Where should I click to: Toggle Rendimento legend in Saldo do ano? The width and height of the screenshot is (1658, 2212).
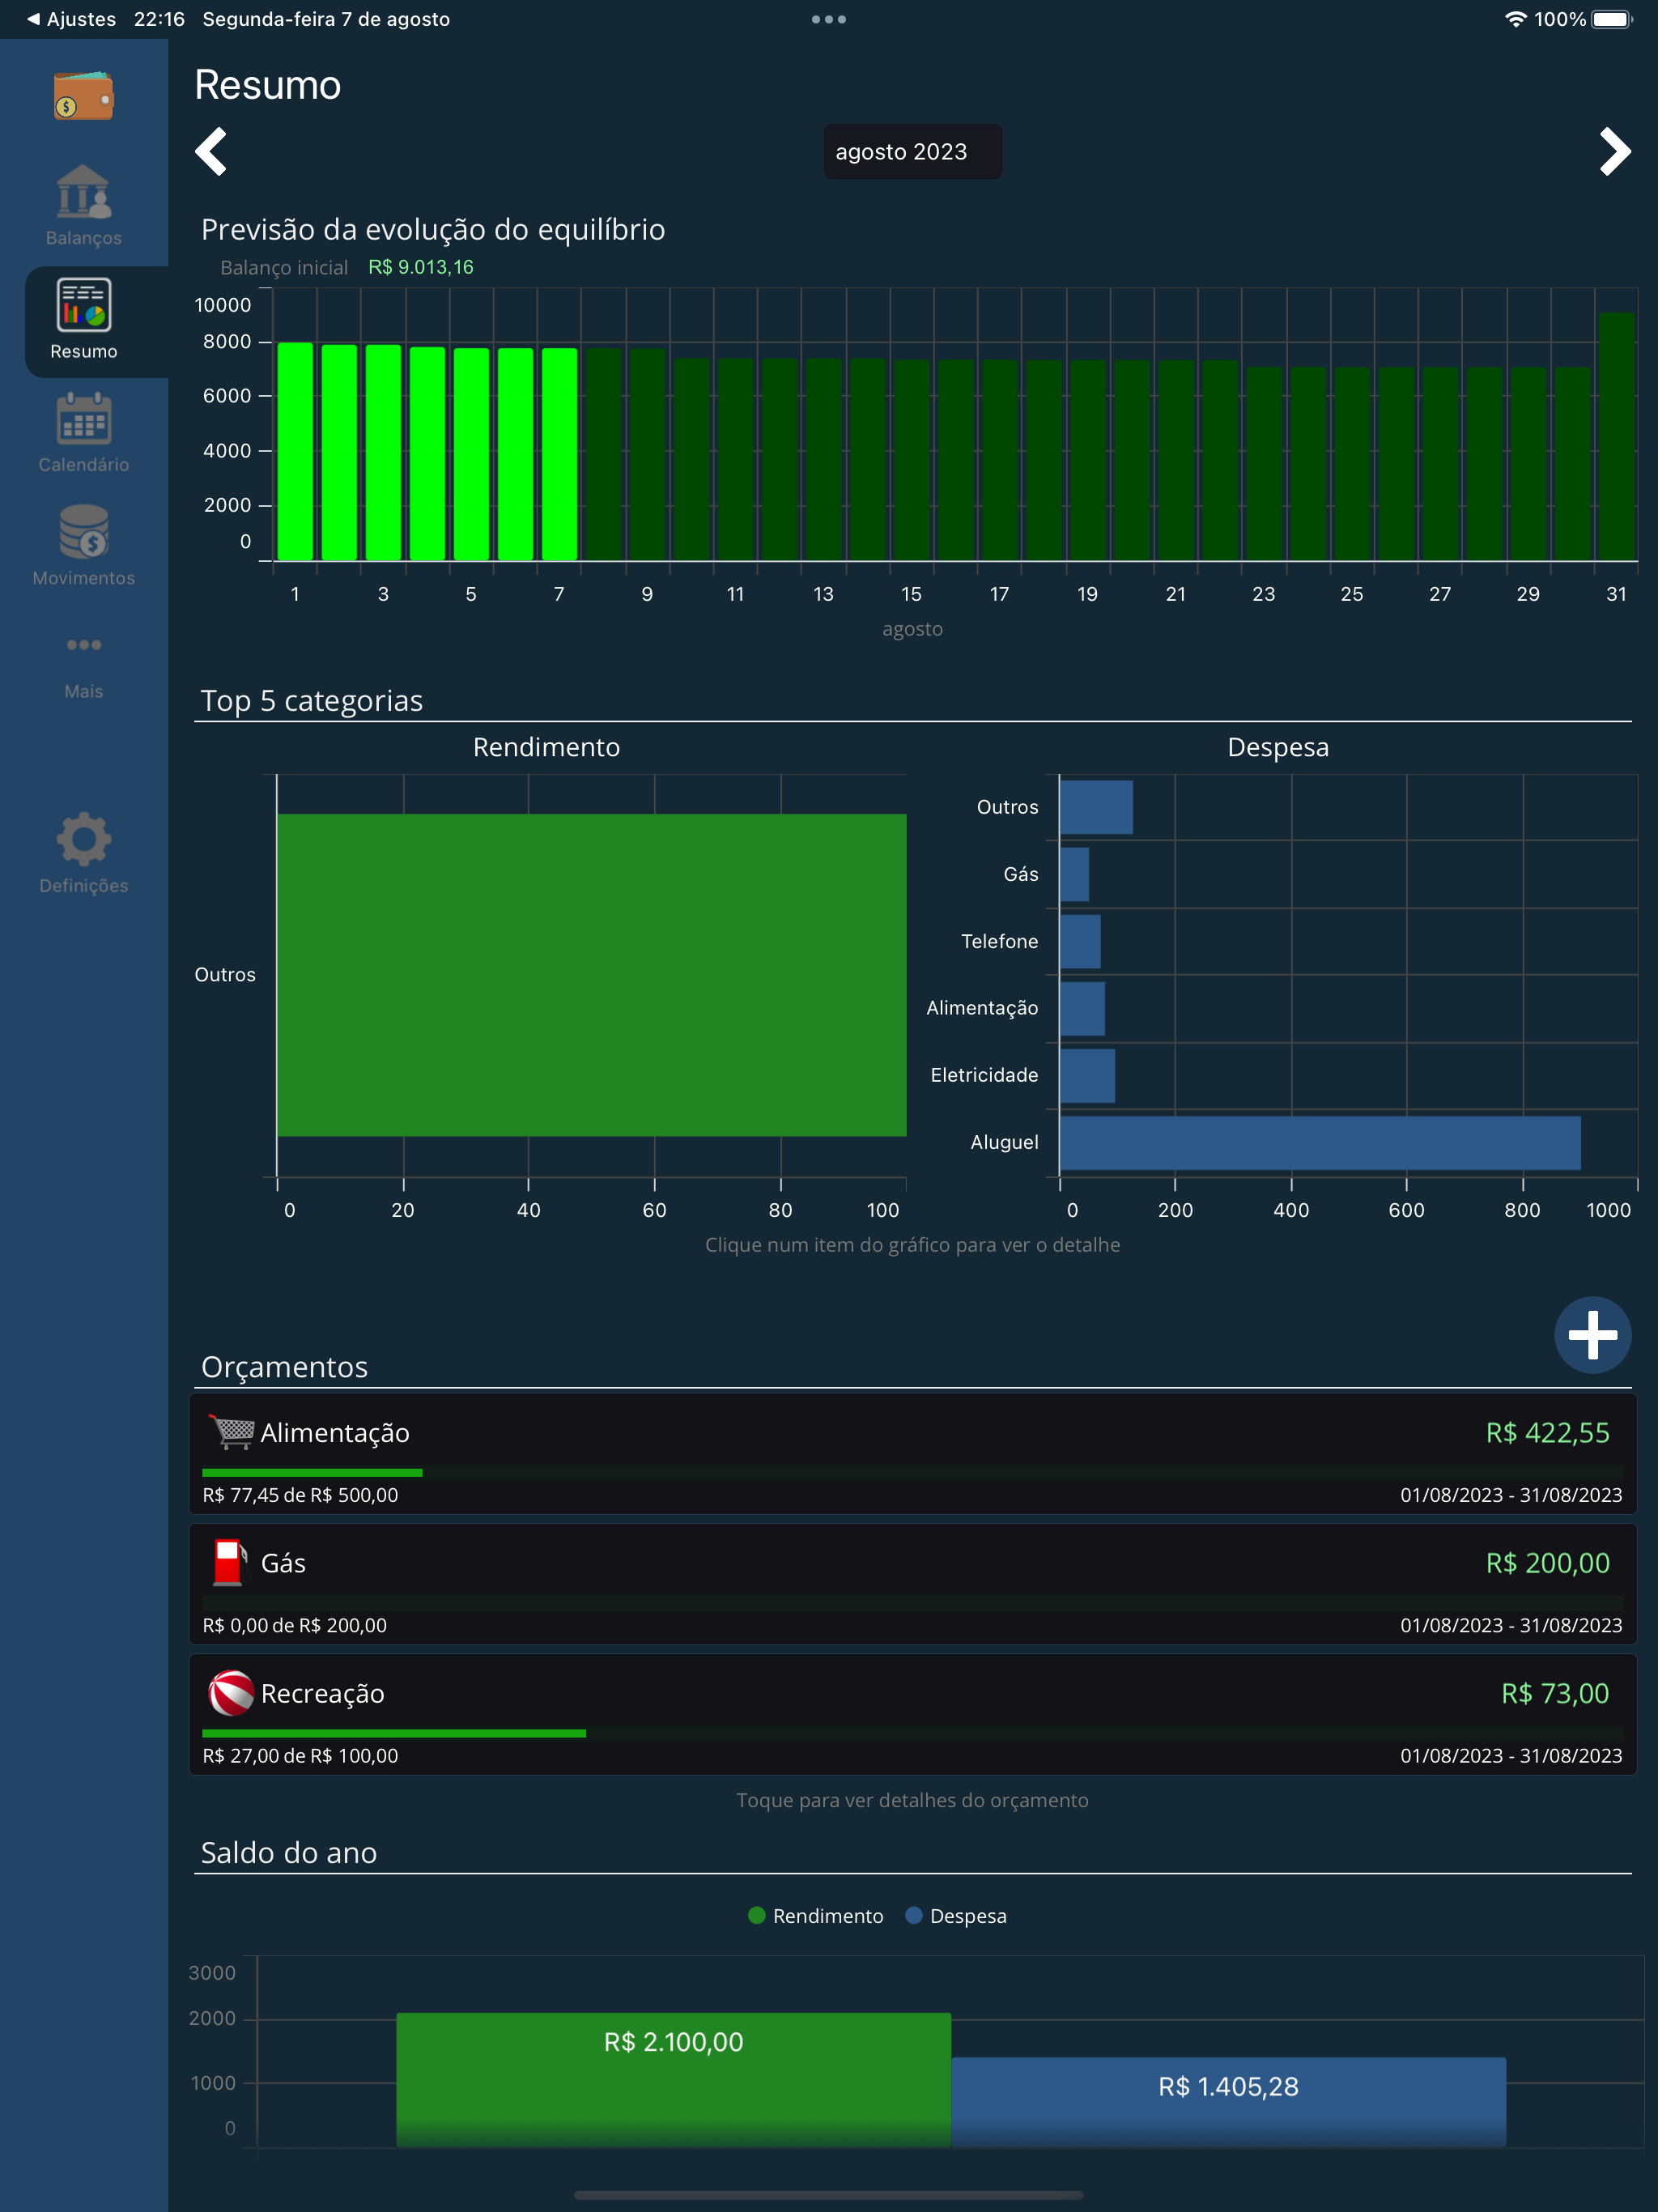(815, 1916)
